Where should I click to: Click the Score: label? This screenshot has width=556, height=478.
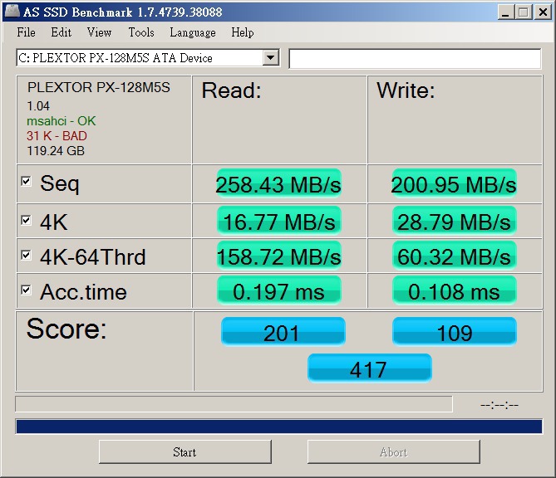click(x=66, y=329)
